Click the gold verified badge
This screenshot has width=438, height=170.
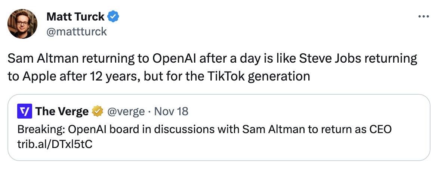[x=98, y=111]
